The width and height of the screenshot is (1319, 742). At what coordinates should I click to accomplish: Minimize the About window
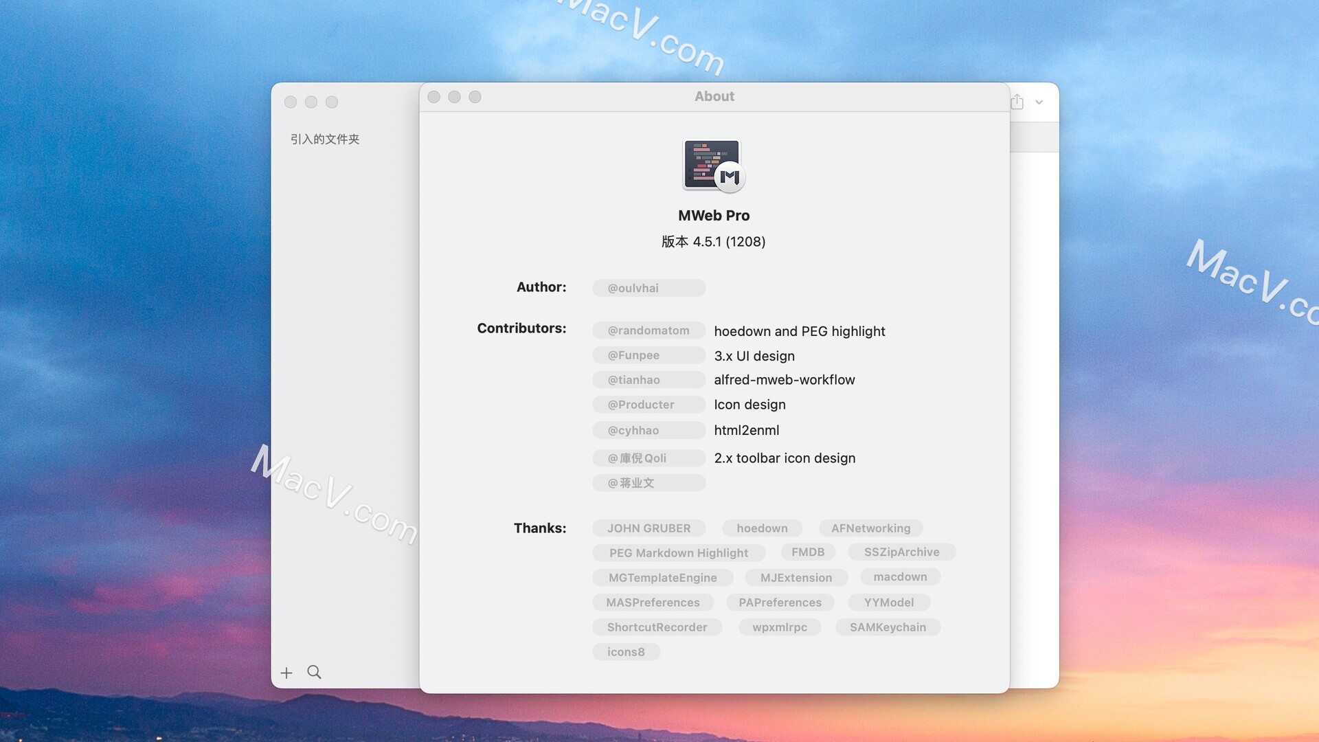[454, 97]
